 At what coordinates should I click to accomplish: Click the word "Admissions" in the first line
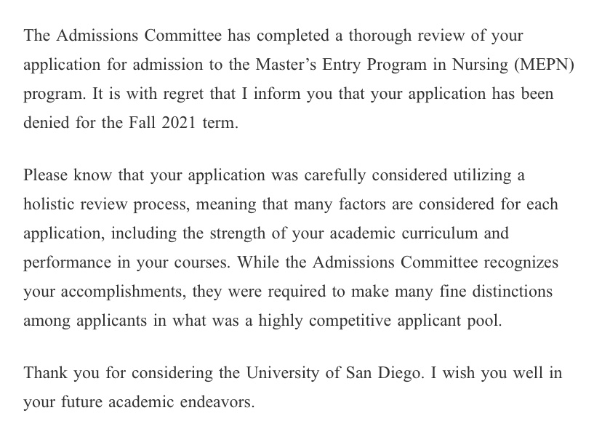click(97, 36)
